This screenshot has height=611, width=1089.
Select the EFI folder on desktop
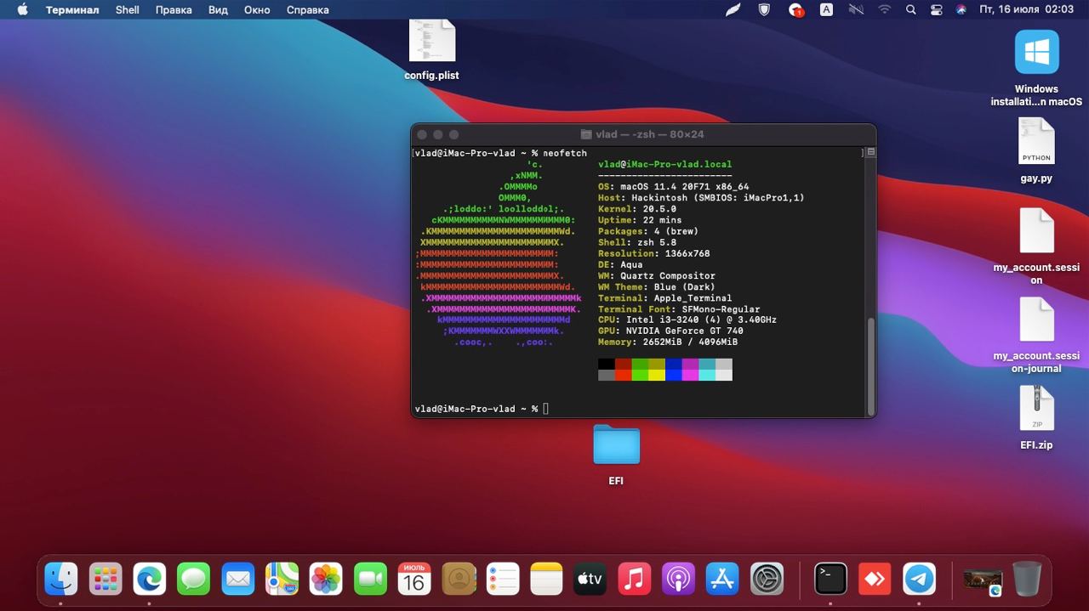[x=616, y=445]
